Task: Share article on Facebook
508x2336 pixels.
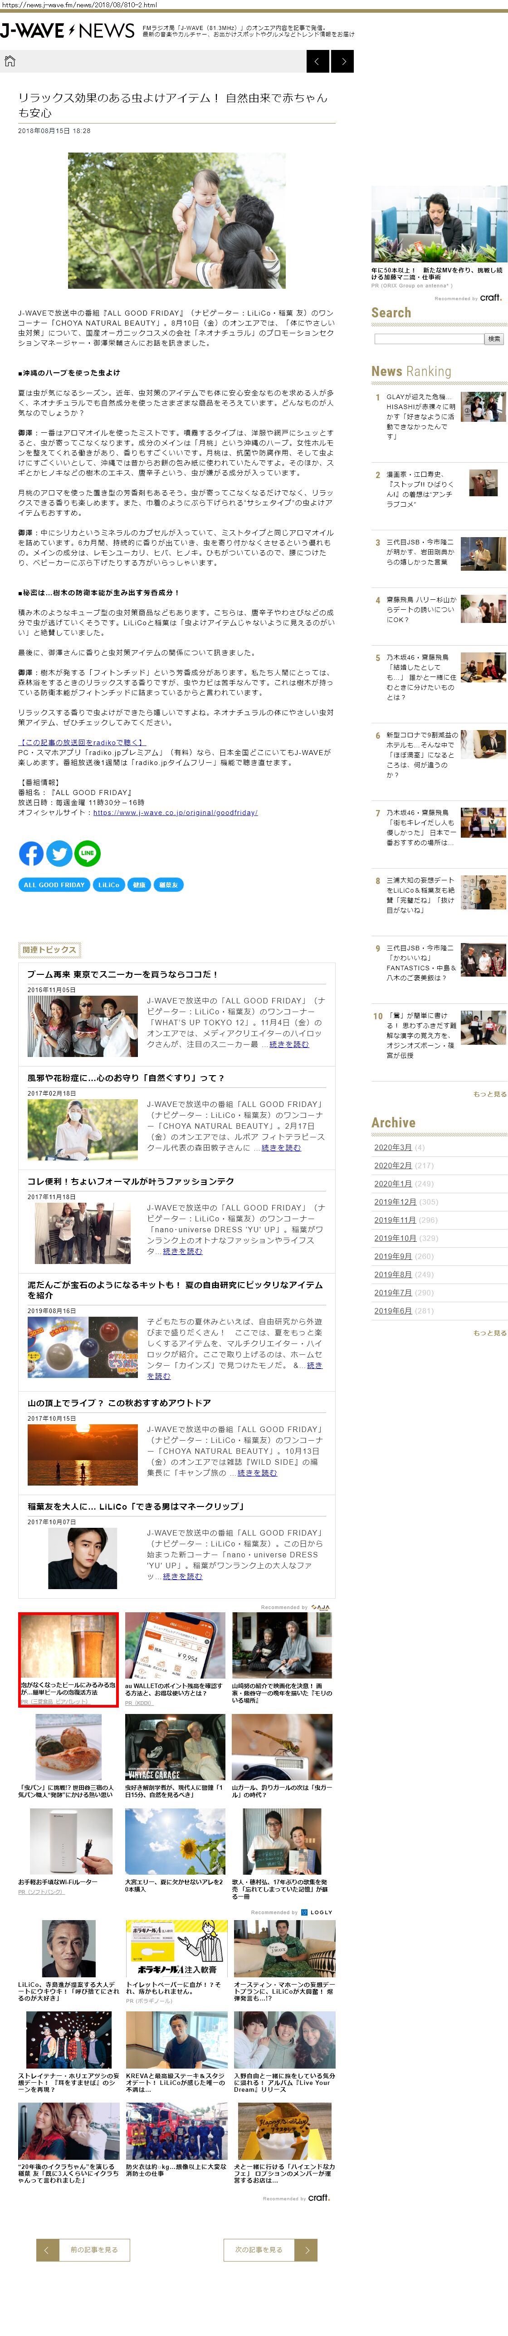Action: [x=31, y=852]
